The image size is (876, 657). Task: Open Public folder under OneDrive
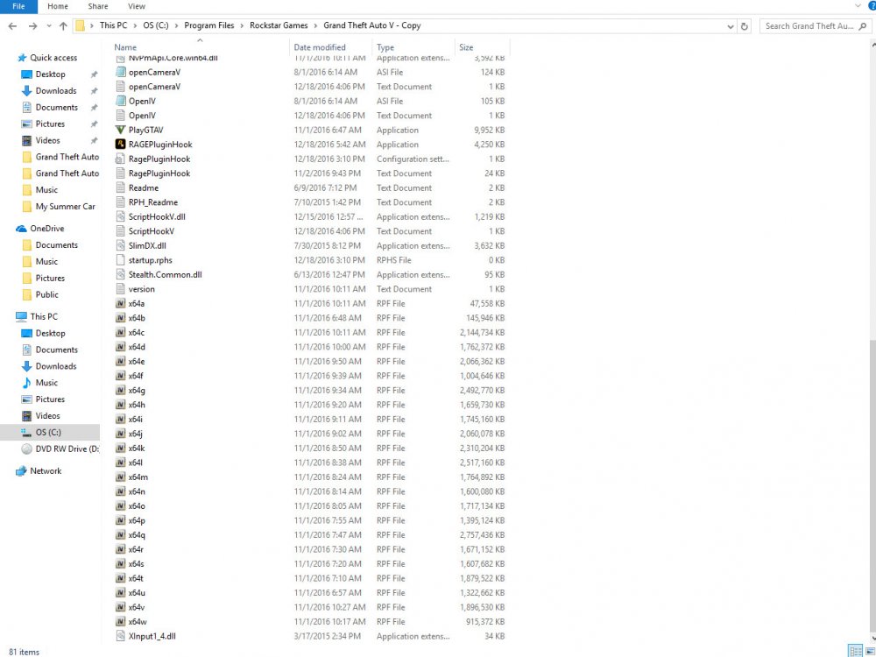[47, 294]
